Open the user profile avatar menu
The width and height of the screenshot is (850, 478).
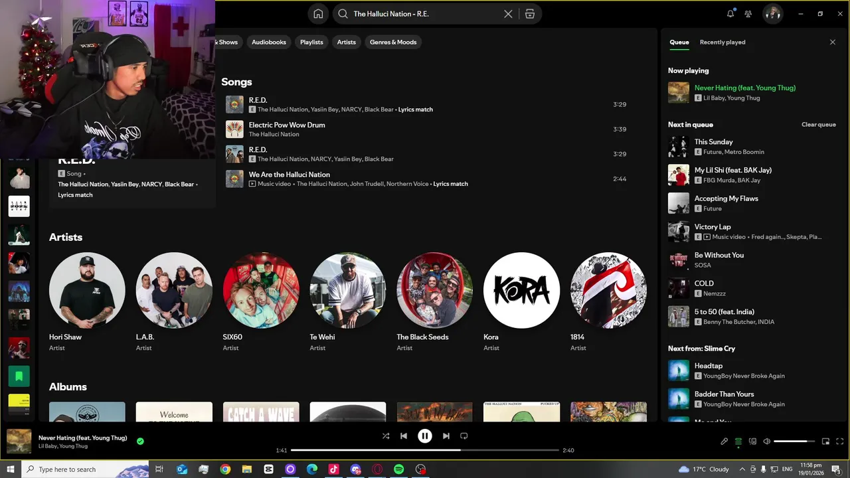point(772,14)
